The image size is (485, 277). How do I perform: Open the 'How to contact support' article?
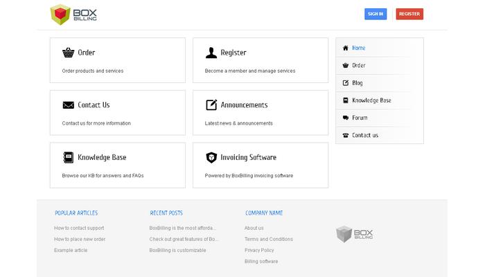tap(79, 228)
